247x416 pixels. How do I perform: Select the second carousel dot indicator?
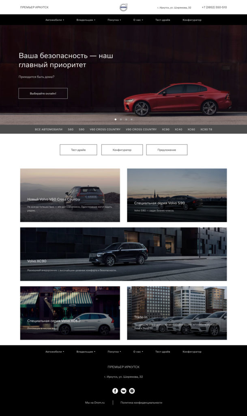121,119
